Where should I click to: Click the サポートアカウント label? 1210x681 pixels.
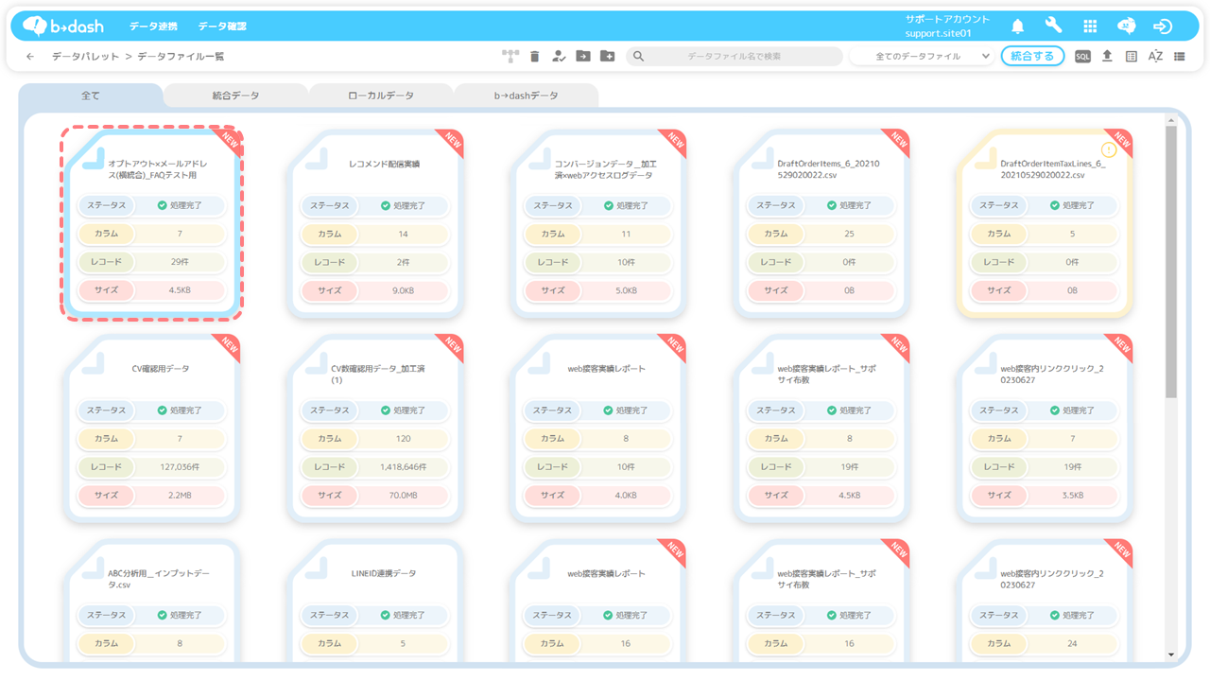[x=947, y=19]
